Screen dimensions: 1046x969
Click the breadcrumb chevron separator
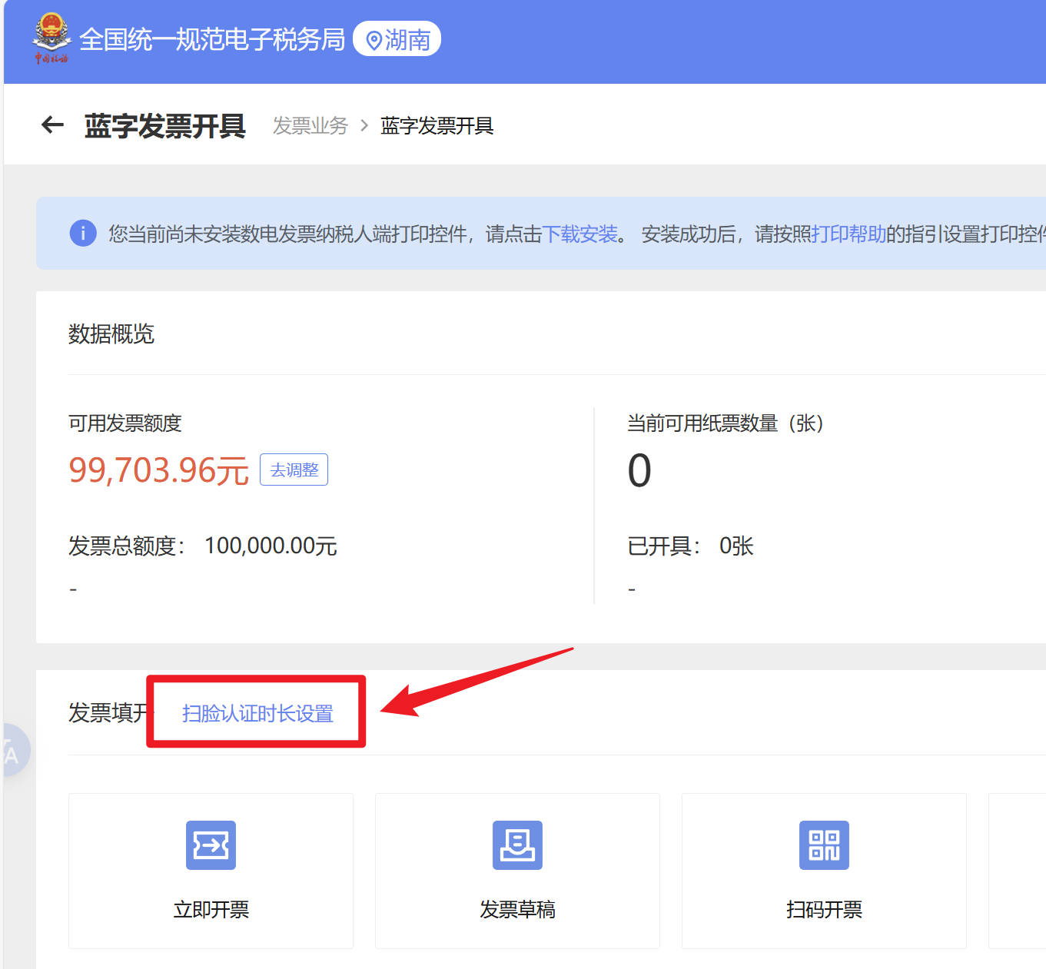[x=364, y=125]
